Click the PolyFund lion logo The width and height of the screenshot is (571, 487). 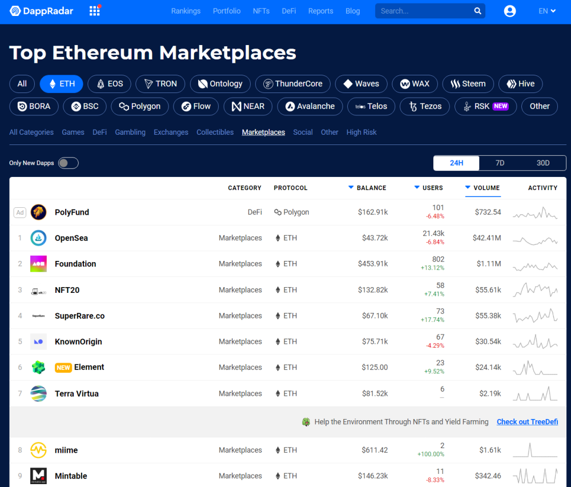pos(38,212)
